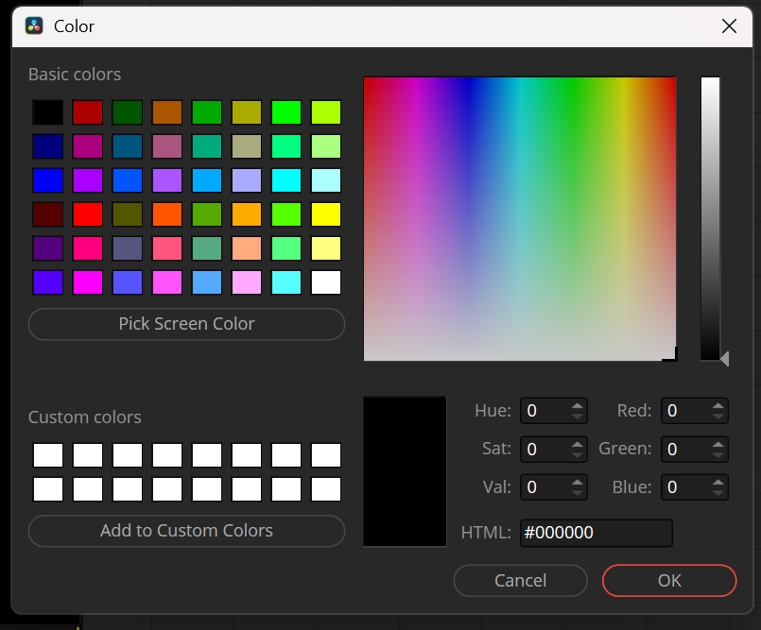
Task: Decrease Blue with the down arrow
Action: pos(718,493)
